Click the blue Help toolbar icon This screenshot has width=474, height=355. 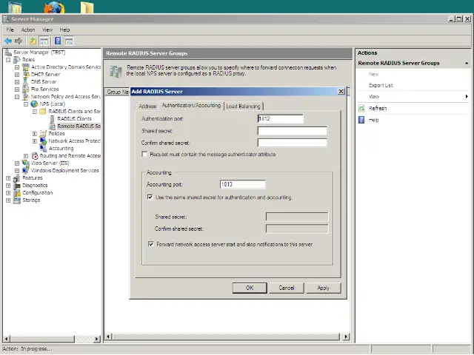point(57,41)
